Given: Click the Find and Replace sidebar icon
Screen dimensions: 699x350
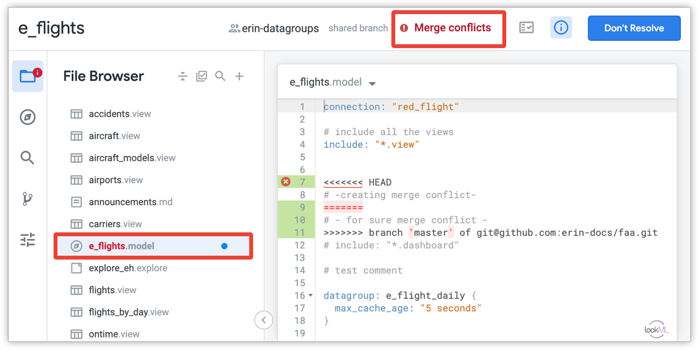Looking at the screenshot, I should (x=28, y=157).
